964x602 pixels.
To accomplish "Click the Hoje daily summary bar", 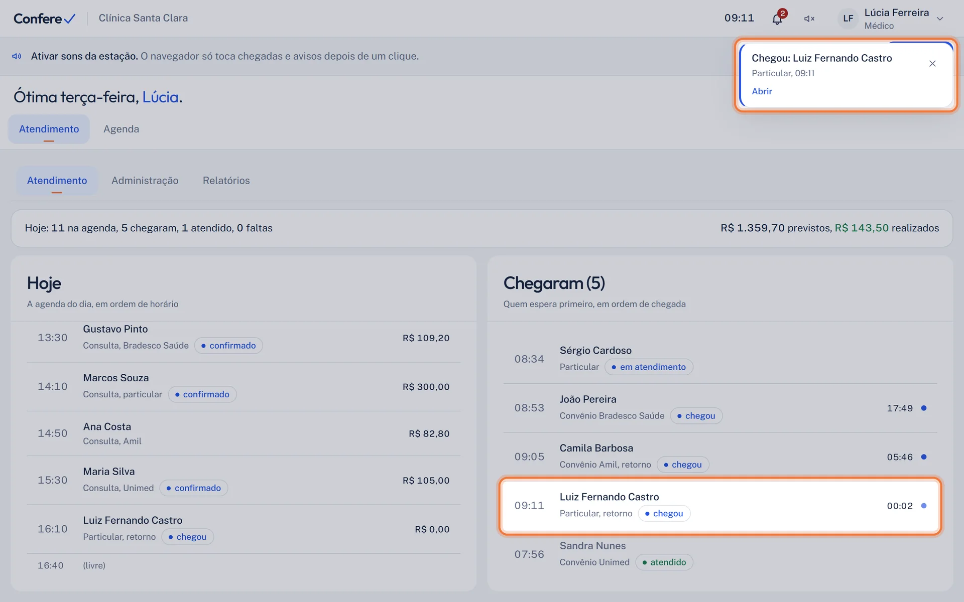I will pyautogui.click(x=481, y=228).
